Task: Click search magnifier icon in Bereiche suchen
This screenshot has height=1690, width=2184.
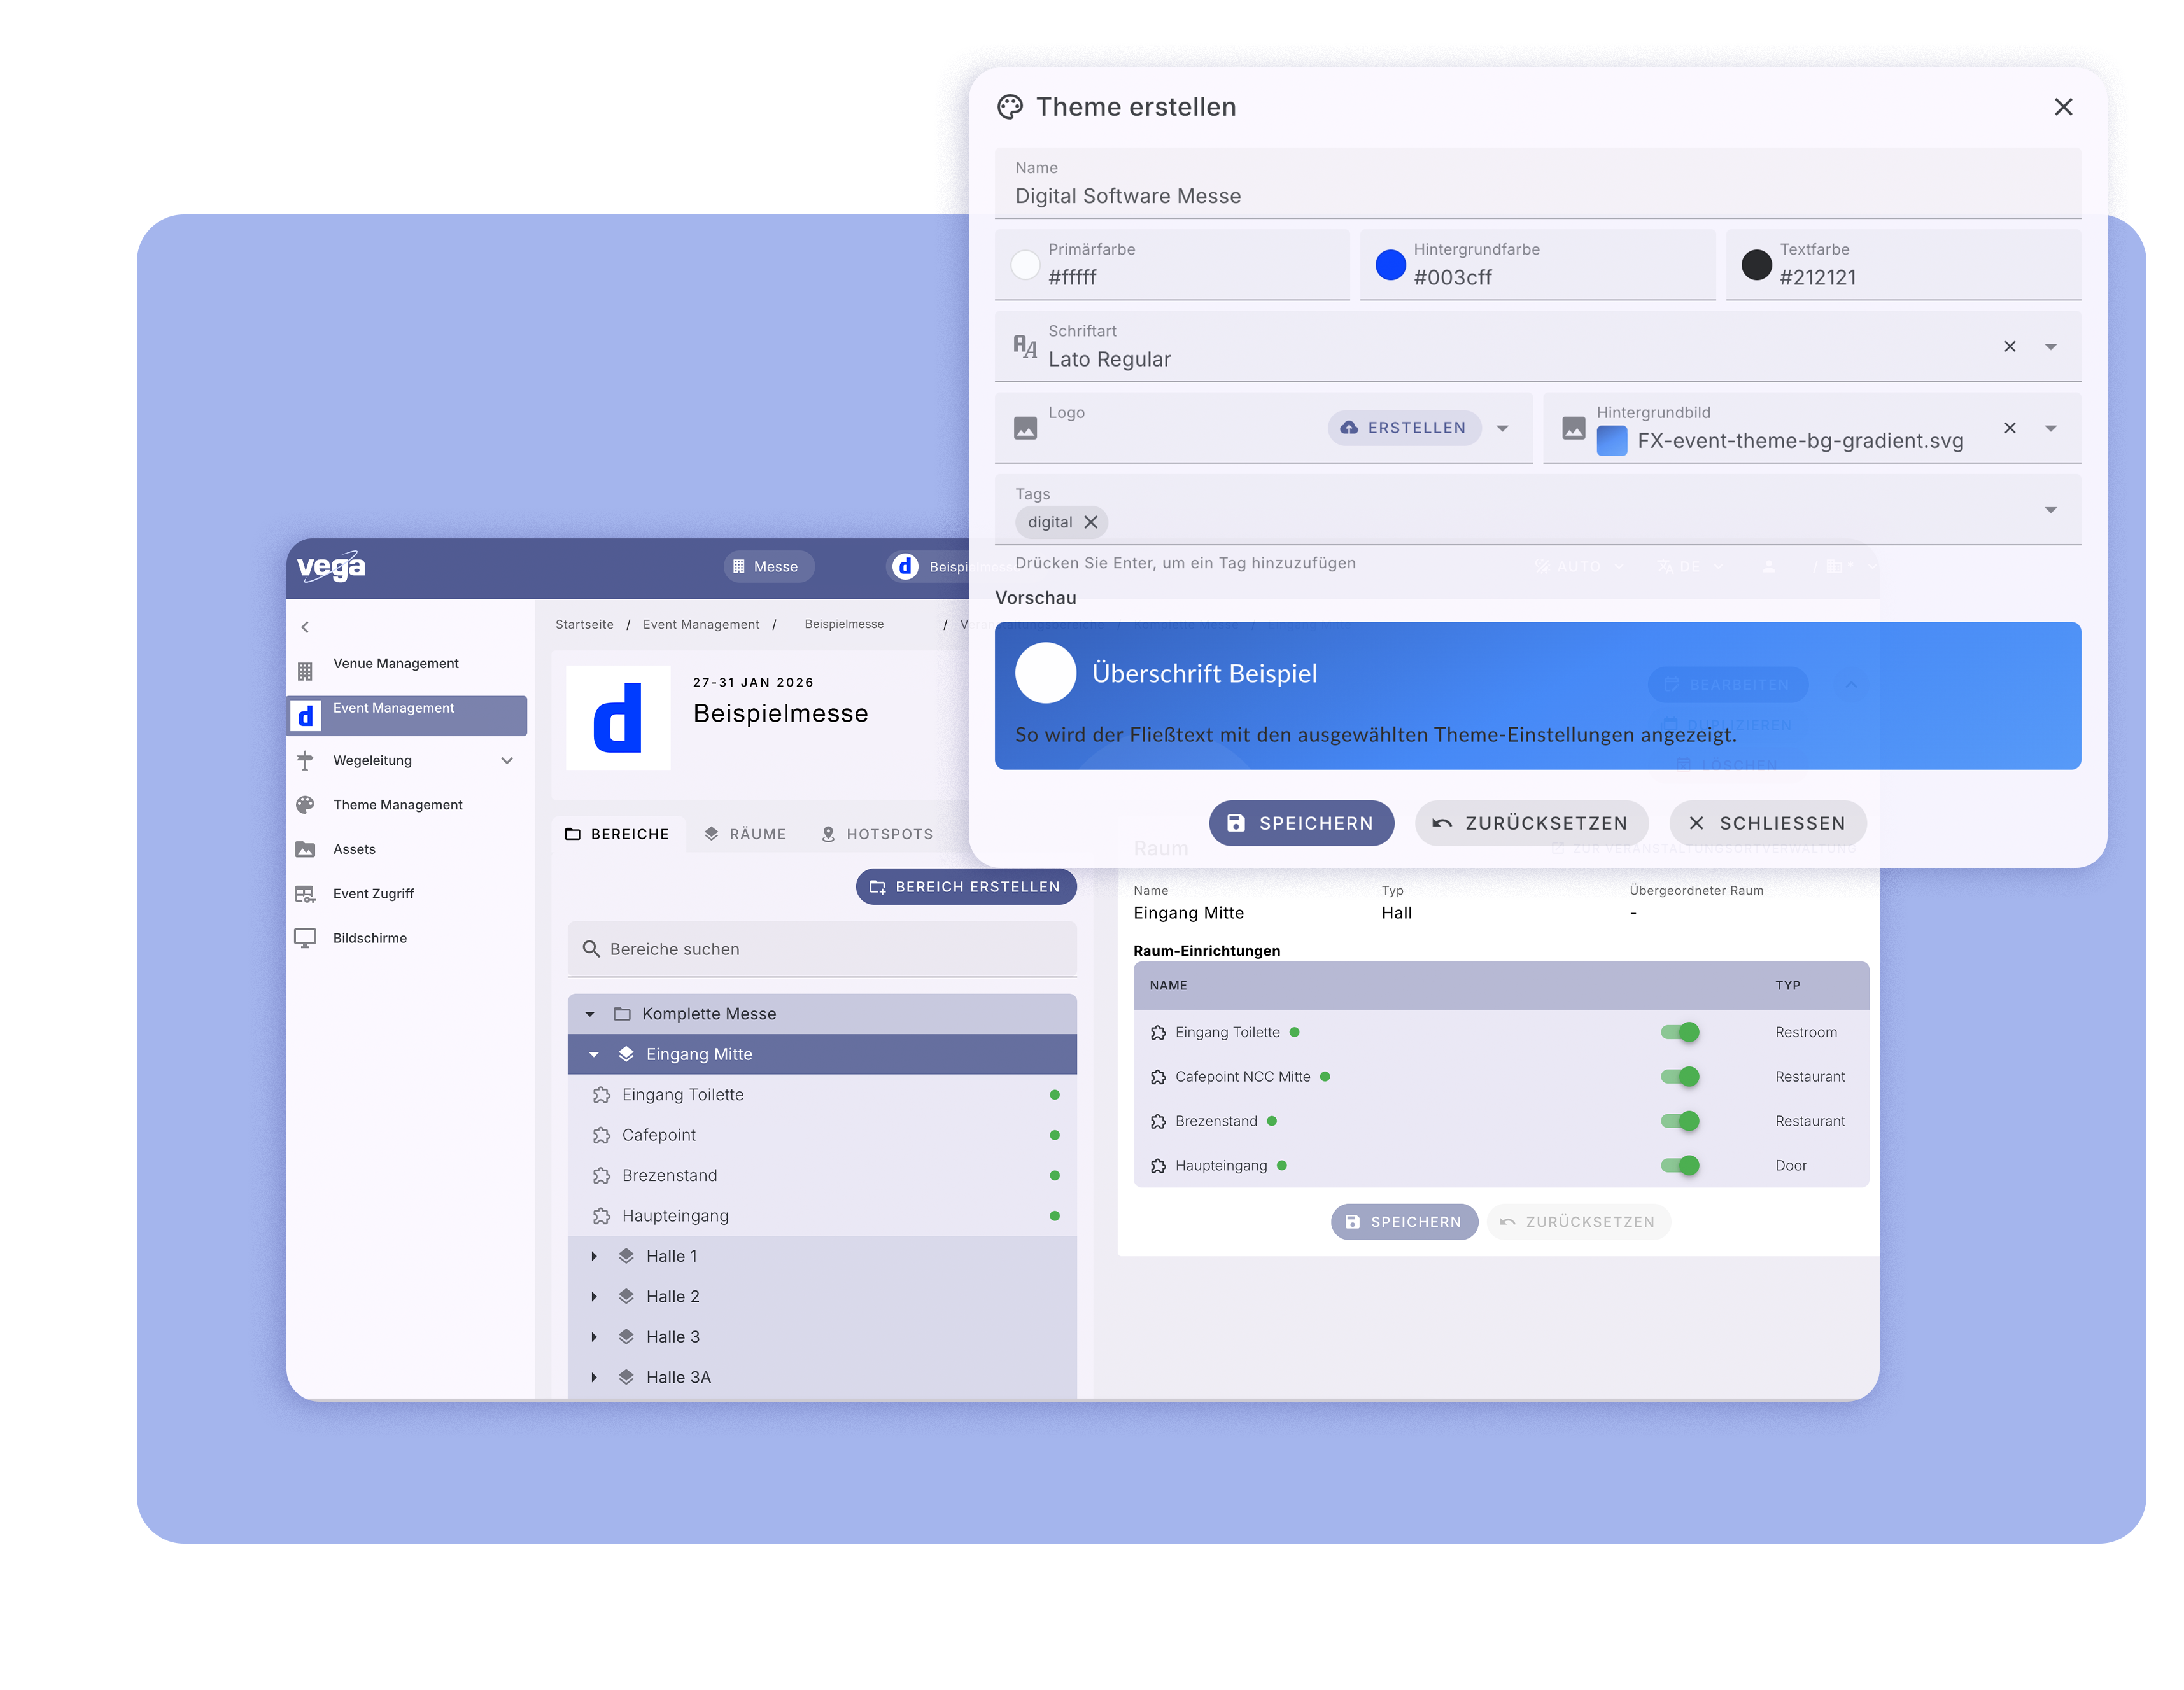Action: (x=591, y=949)
